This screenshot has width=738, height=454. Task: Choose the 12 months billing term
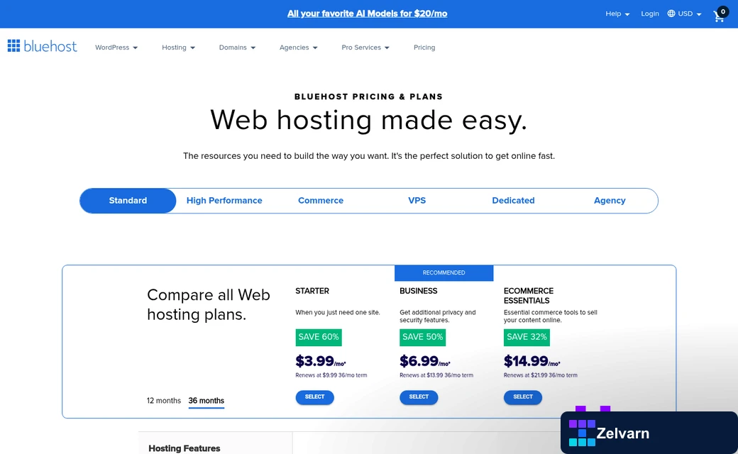tap(164, 401)
